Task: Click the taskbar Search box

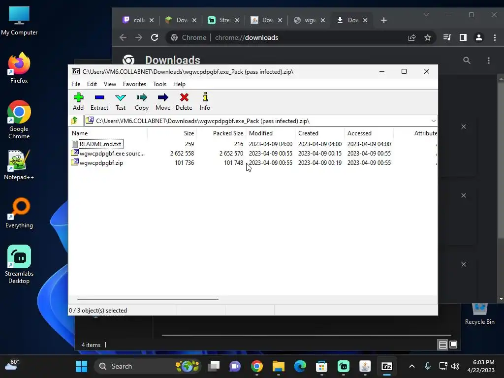Action: [148, 366]
